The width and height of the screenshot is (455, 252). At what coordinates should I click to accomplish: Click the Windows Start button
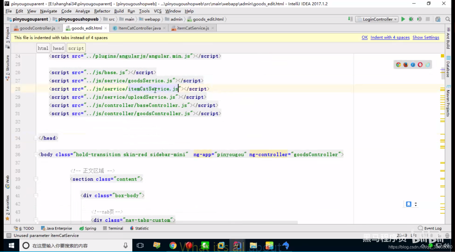coord(11,245)
